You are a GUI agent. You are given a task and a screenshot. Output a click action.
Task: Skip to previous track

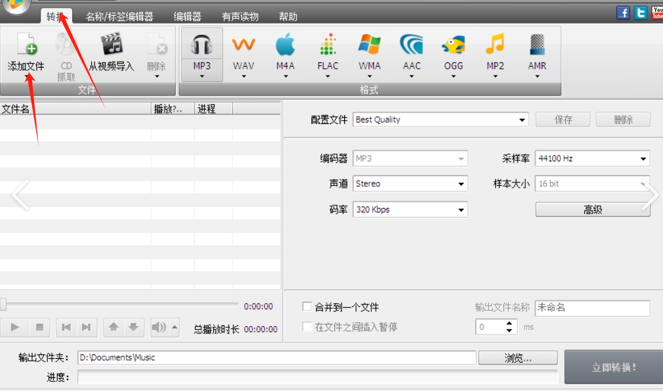pyautogui.click(x=66, y=327)
